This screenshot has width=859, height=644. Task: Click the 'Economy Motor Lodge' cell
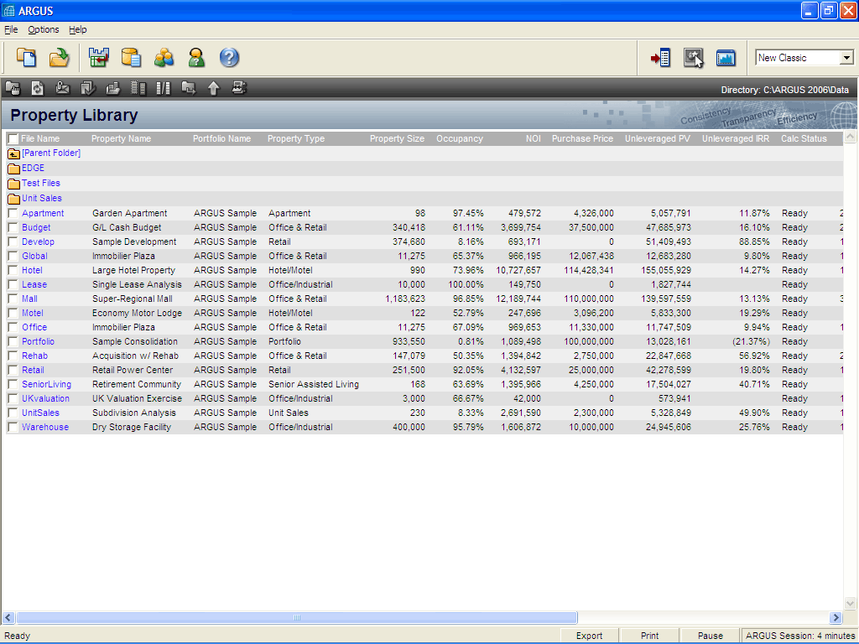137,313
